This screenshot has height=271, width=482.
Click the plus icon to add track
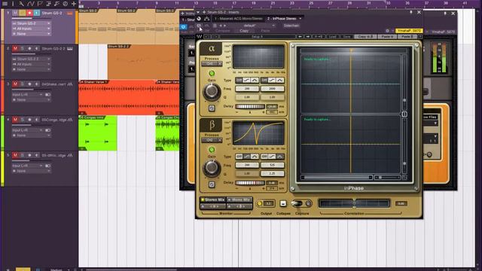[74, 4]
